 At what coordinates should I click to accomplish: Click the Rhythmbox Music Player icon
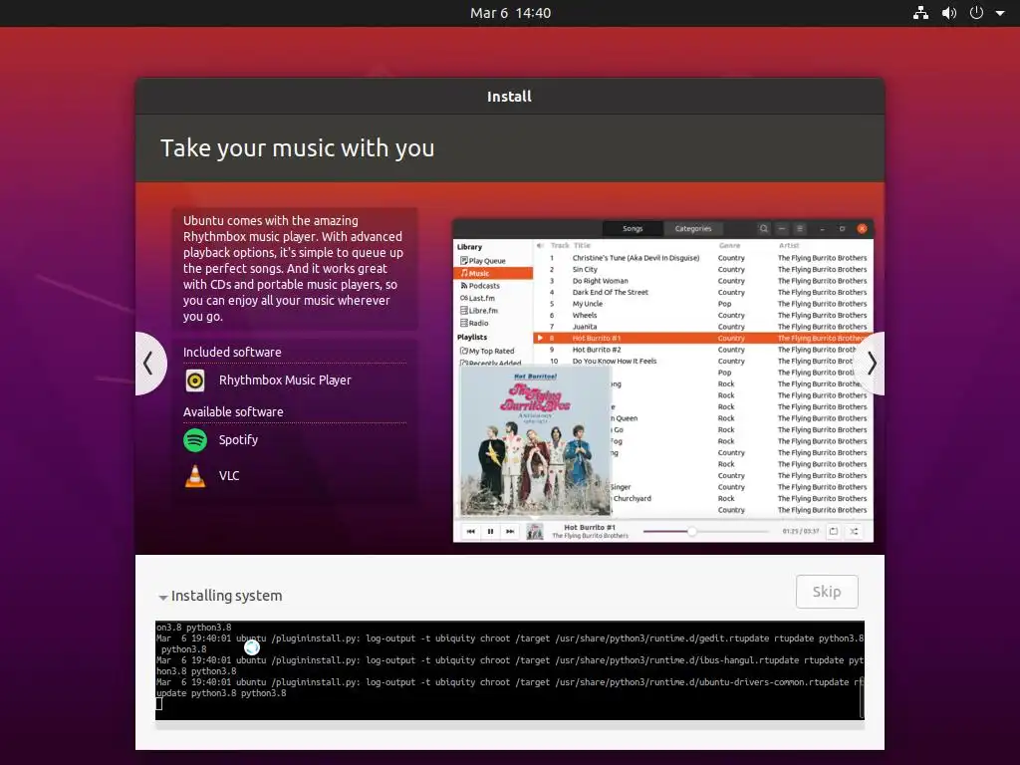pos(195,381)
